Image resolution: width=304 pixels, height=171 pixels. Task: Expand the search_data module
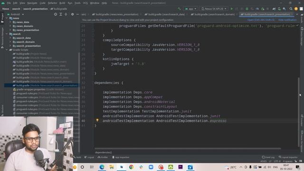10,38
